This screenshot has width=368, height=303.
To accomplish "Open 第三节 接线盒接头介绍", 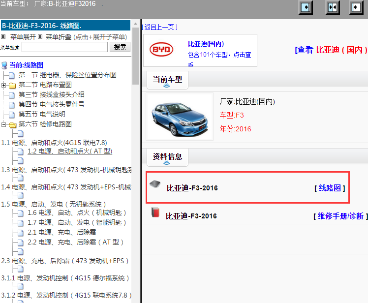I will point(51,95).
